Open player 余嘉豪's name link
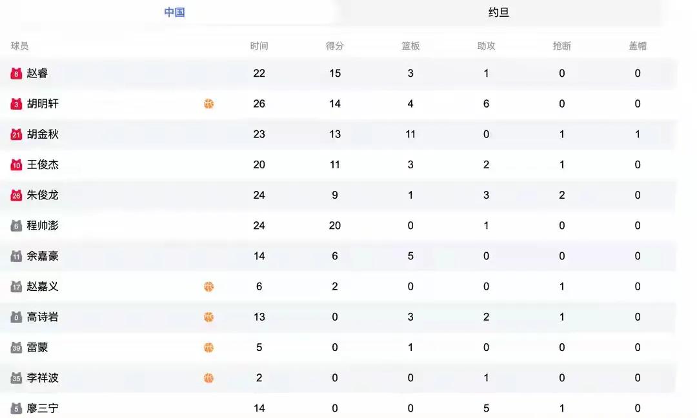The image size is (697, 418). click(43, 256)
